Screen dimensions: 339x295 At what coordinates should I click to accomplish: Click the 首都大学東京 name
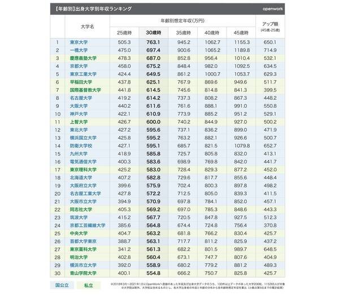click(x=83, y=241)
